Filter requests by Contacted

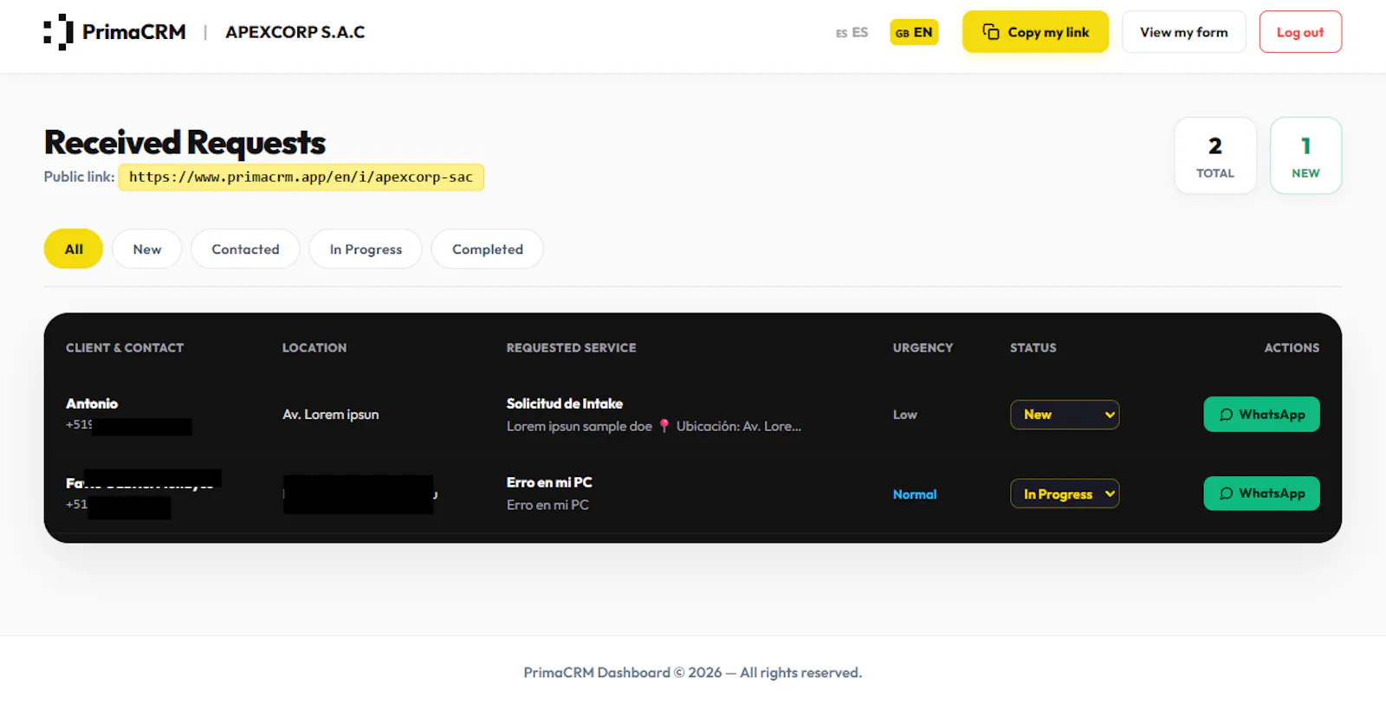pos(245,249)
